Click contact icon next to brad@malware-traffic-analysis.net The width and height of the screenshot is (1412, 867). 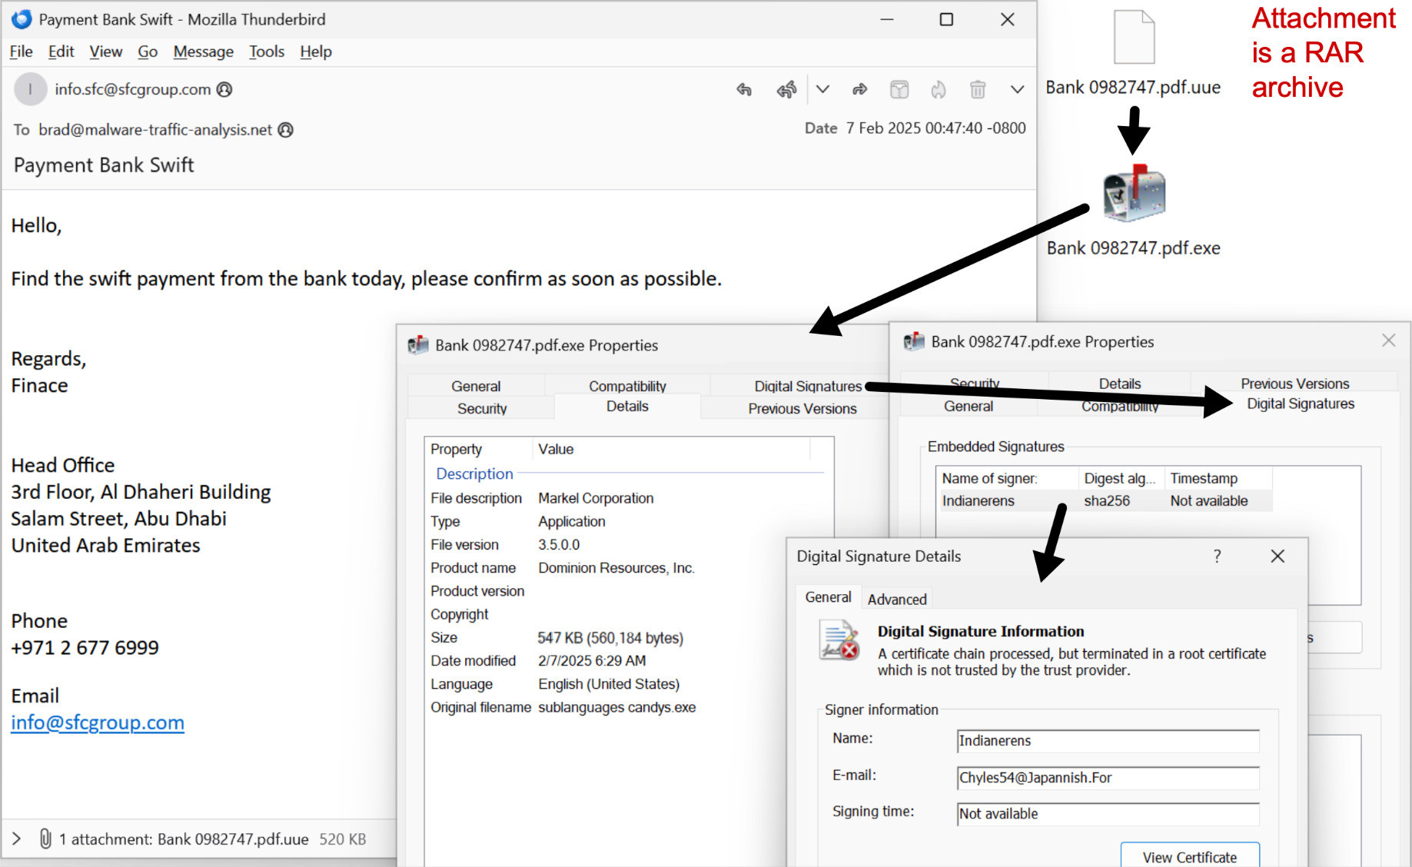pyautogui.click(x=285, y=130)
